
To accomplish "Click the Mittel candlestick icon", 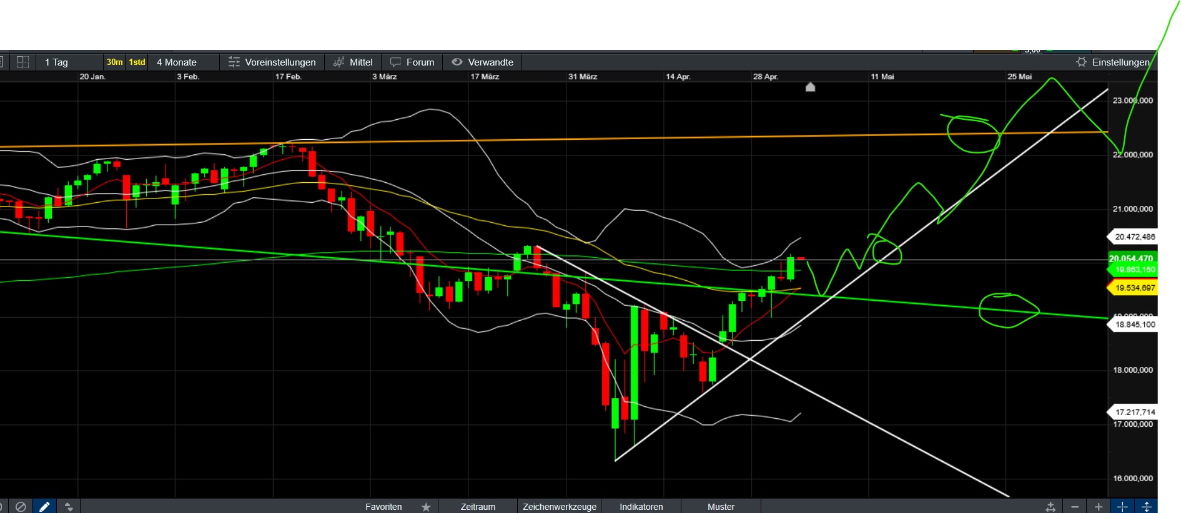I will (x=339, y=62).
